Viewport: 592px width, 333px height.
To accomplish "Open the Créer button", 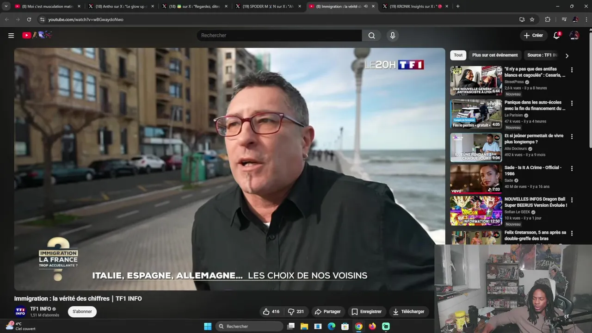I will click(x=533, y=35).
